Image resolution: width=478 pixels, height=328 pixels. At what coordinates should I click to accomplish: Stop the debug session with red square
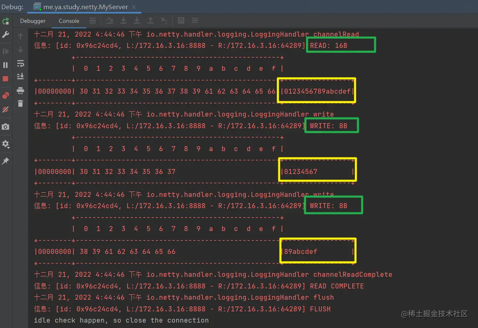pyautogui.click(x=5, y=79)
